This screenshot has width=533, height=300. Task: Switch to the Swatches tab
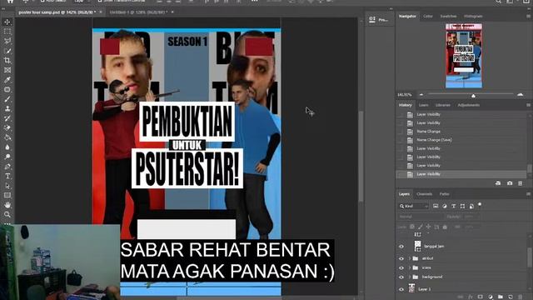(x=448, y=16)
